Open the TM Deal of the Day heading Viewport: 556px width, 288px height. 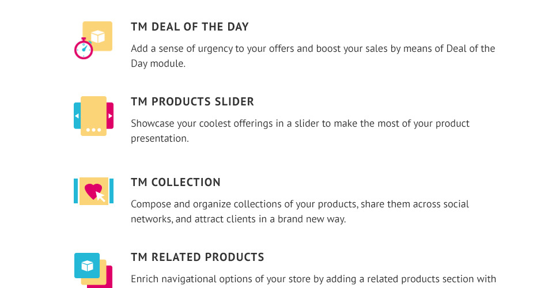(x=190, y=26)
